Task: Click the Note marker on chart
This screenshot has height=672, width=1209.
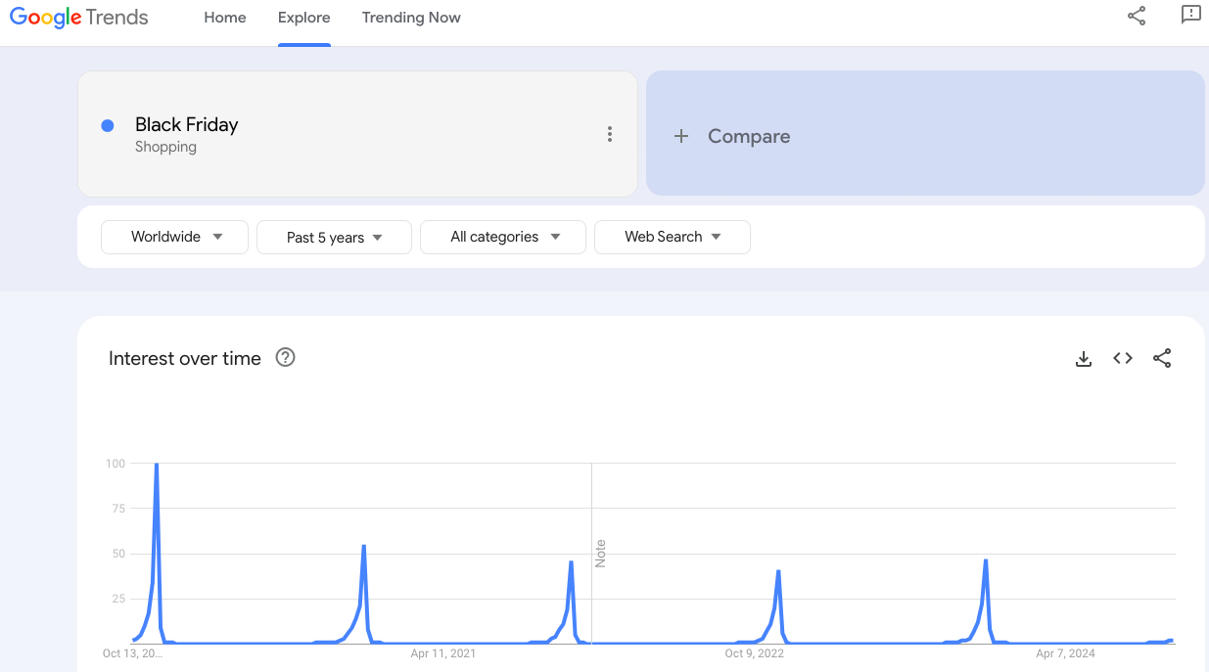Action: pos(600,553)
